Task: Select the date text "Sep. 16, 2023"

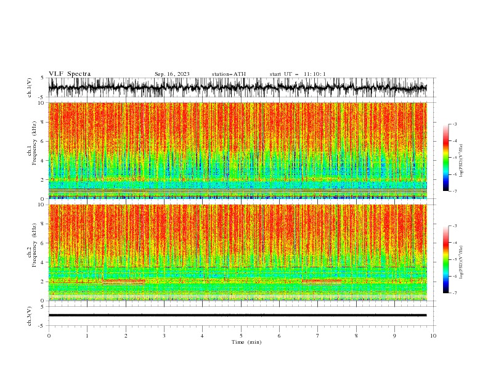Action: 172,74
